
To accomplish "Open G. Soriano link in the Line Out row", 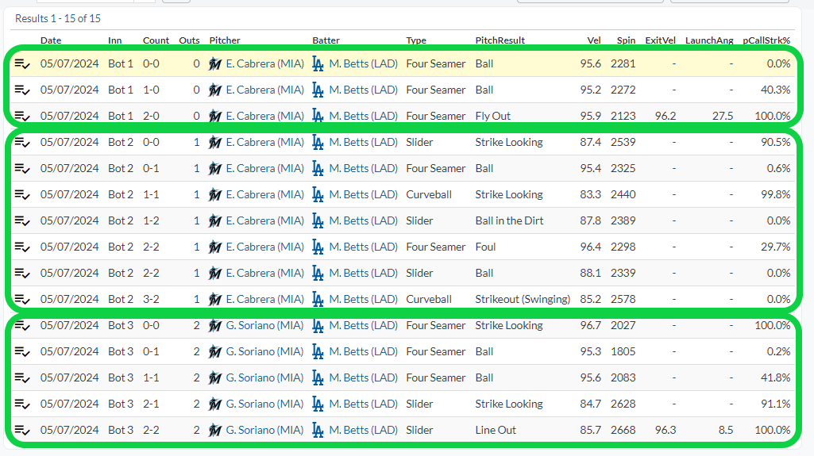I will [x=264, y=431].
